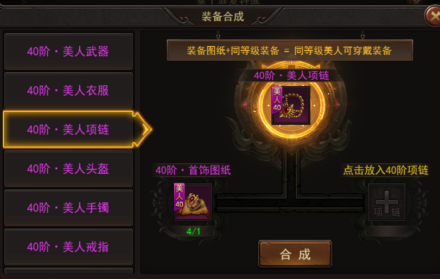Click the golden arrow on the selected tab
Image resolution: width=440 pixels, height=279 pixels.
pyautogui.click(x=143, y=129)
